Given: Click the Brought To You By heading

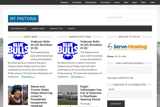Looking at the screenshot, I should (130, 37).
